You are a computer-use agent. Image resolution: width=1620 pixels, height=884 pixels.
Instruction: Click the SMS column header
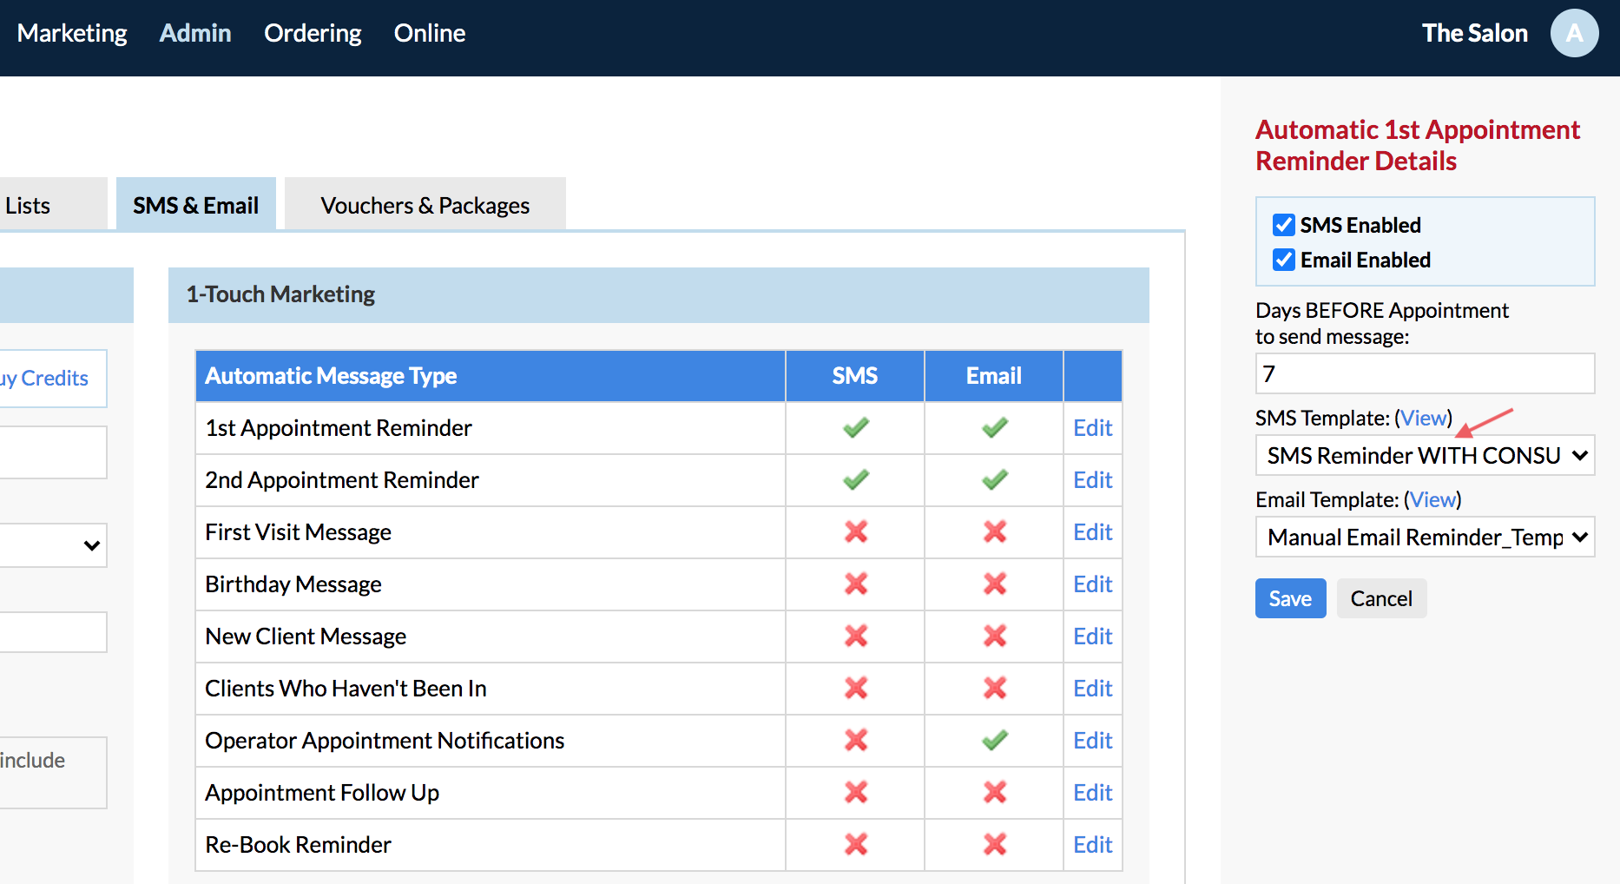click(855, 376)
